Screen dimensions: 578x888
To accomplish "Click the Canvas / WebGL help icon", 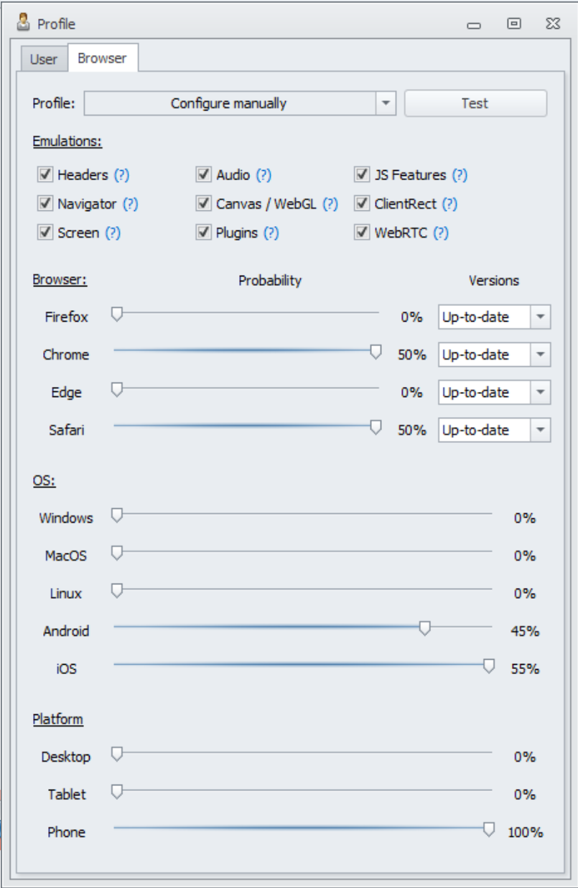I will coord(330,204).
